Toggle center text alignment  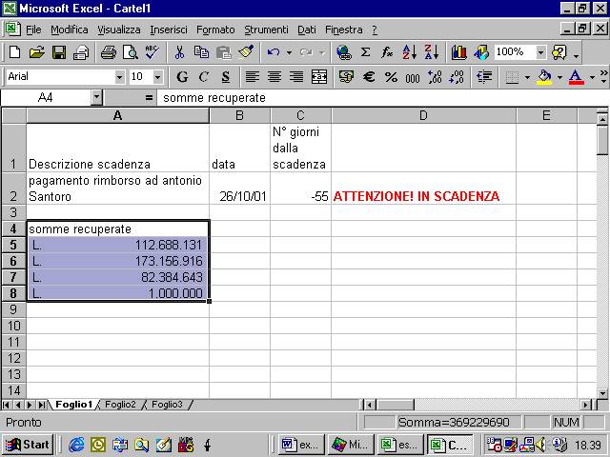click(274, 76)
